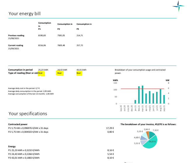Click the may.21 bar in chart

coord(150,97)
